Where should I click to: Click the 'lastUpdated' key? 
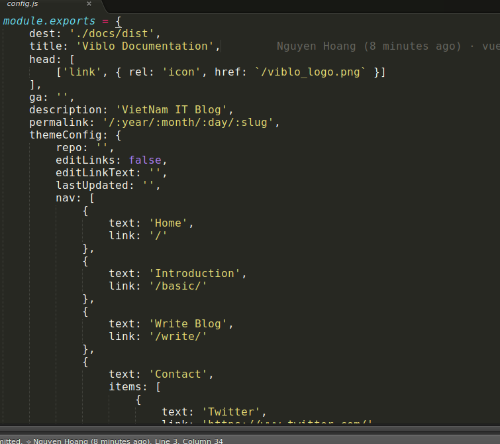coord(92,186)
